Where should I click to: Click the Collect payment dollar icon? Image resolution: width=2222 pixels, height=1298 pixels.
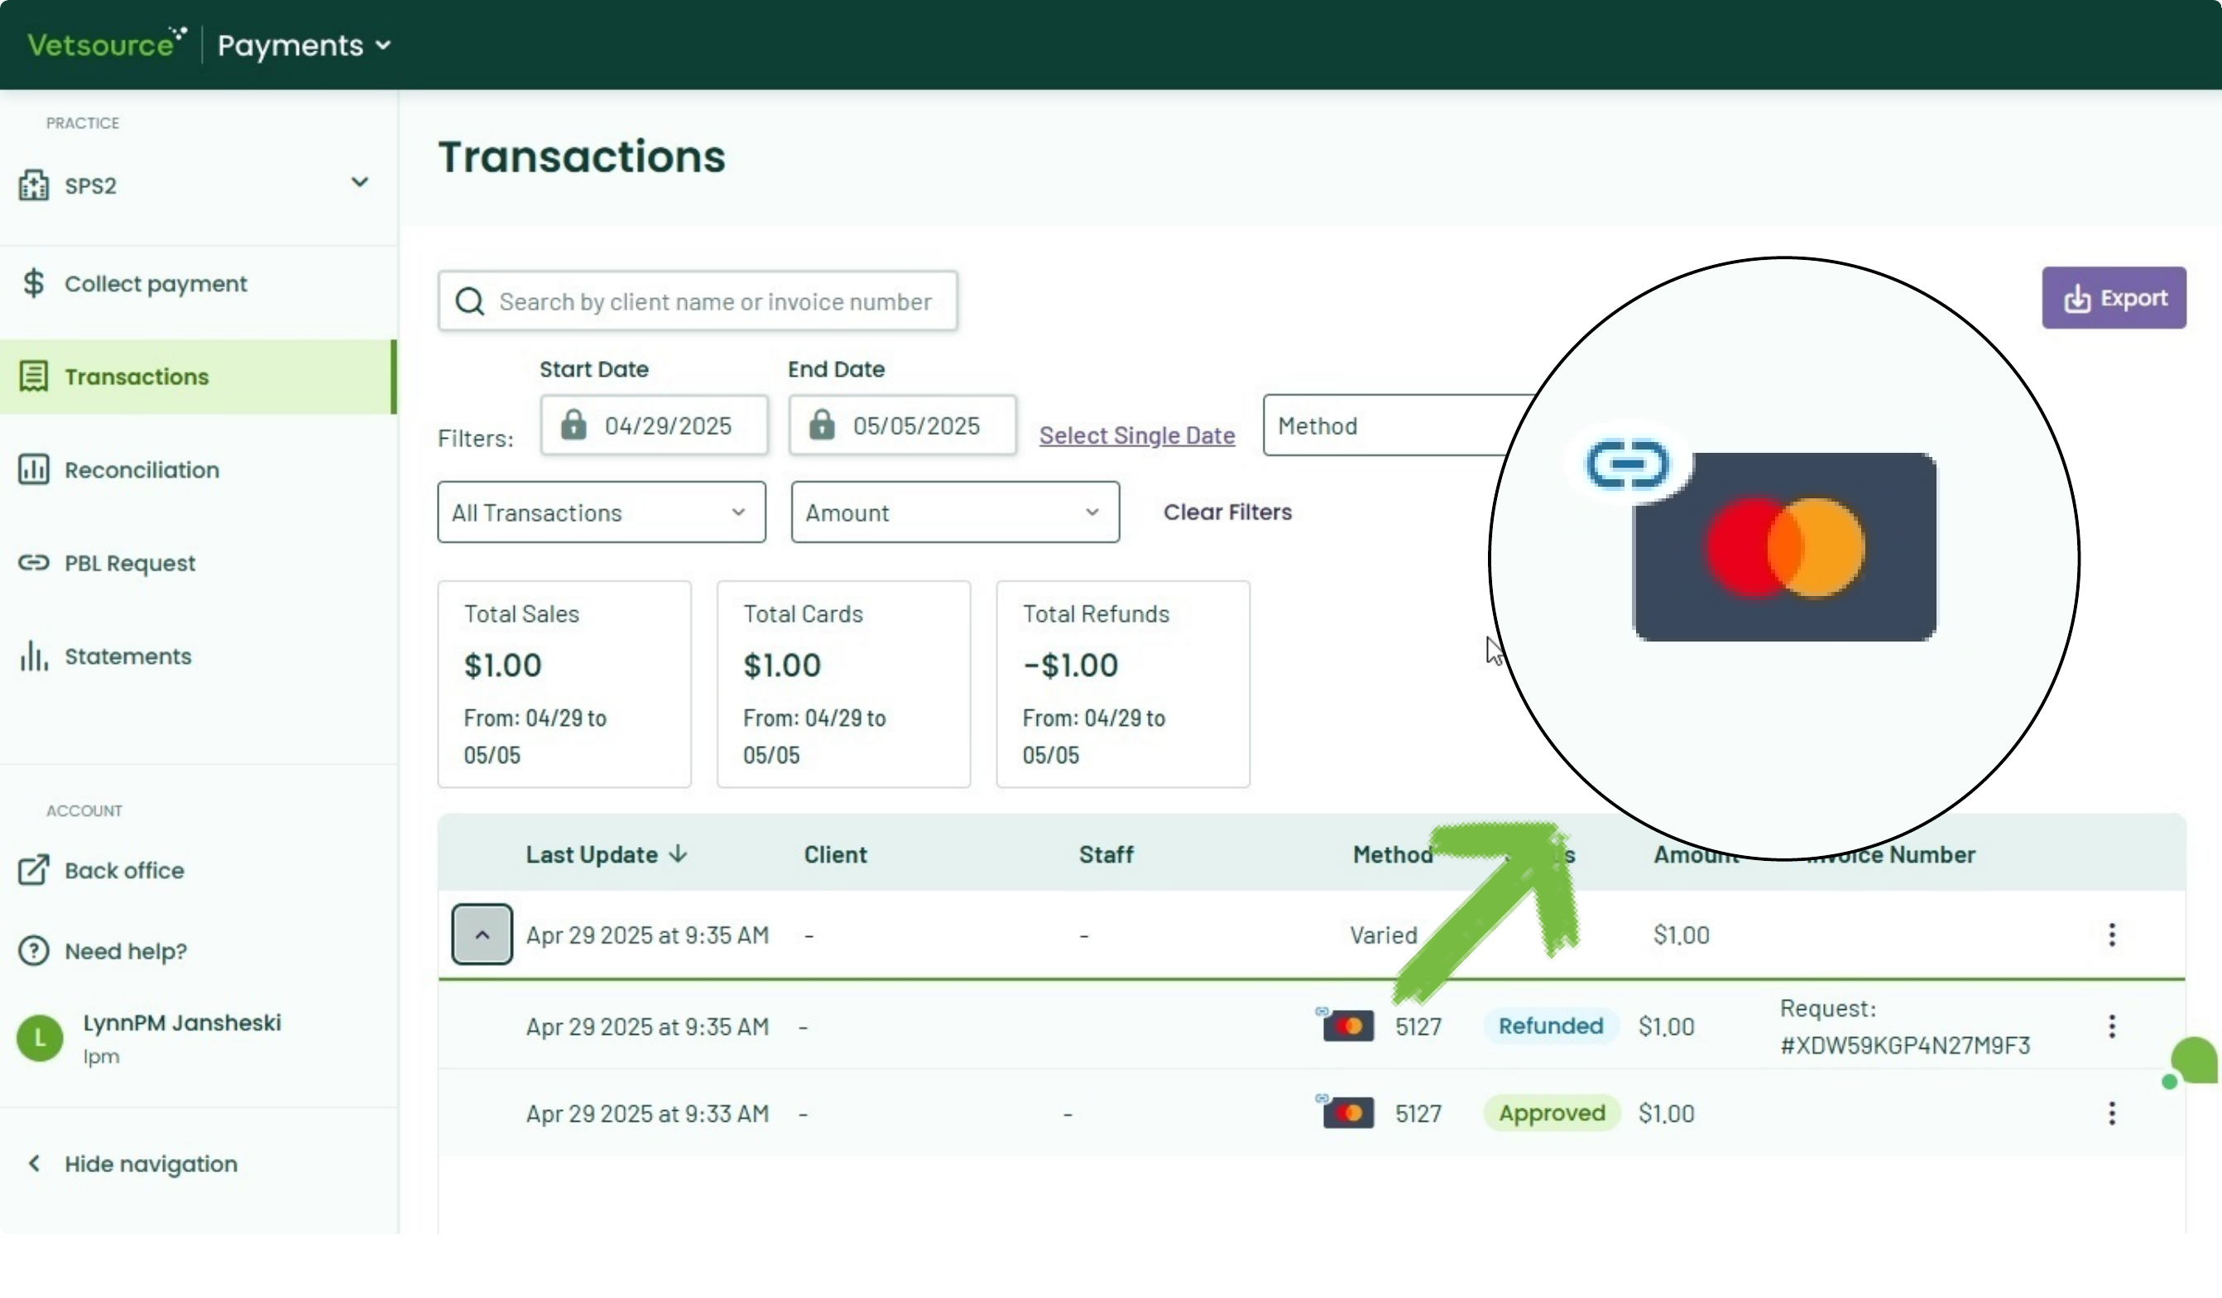pyautogui.click(x=33, y=283)
